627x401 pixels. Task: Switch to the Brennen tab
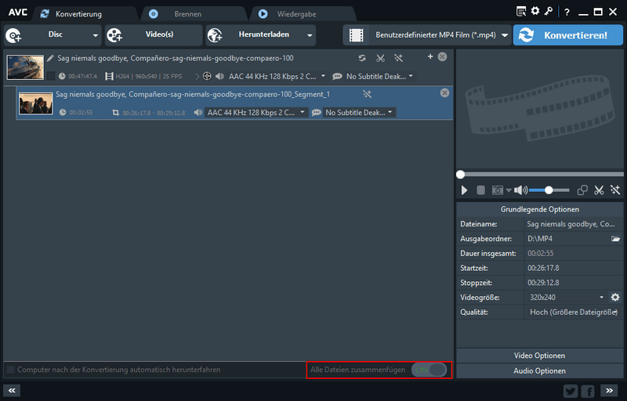pos(187,14)
